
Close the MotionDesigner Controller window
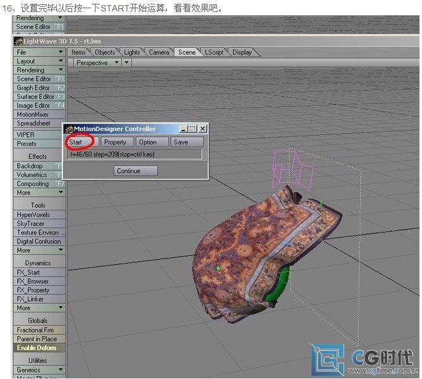[202, 129]
